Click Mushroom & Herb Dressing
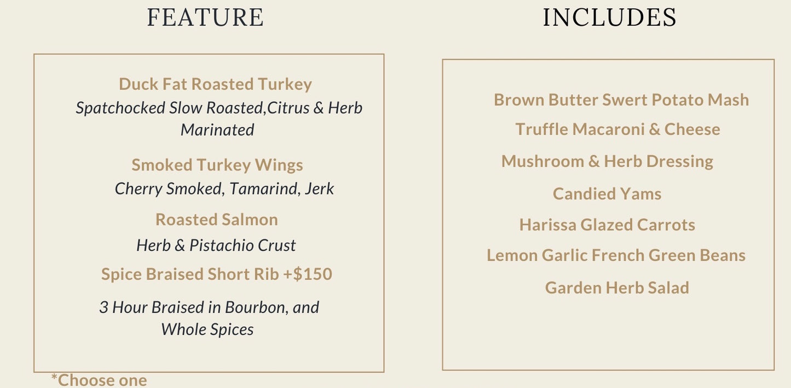The image size is (791, 388). point(608,161)
